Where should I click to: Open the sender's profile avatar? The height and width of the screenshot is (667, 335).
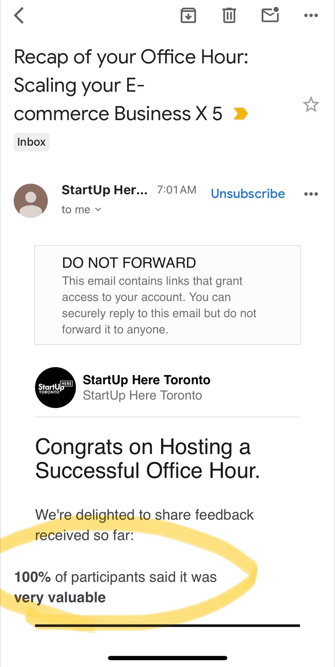click(x=31, y=201)
